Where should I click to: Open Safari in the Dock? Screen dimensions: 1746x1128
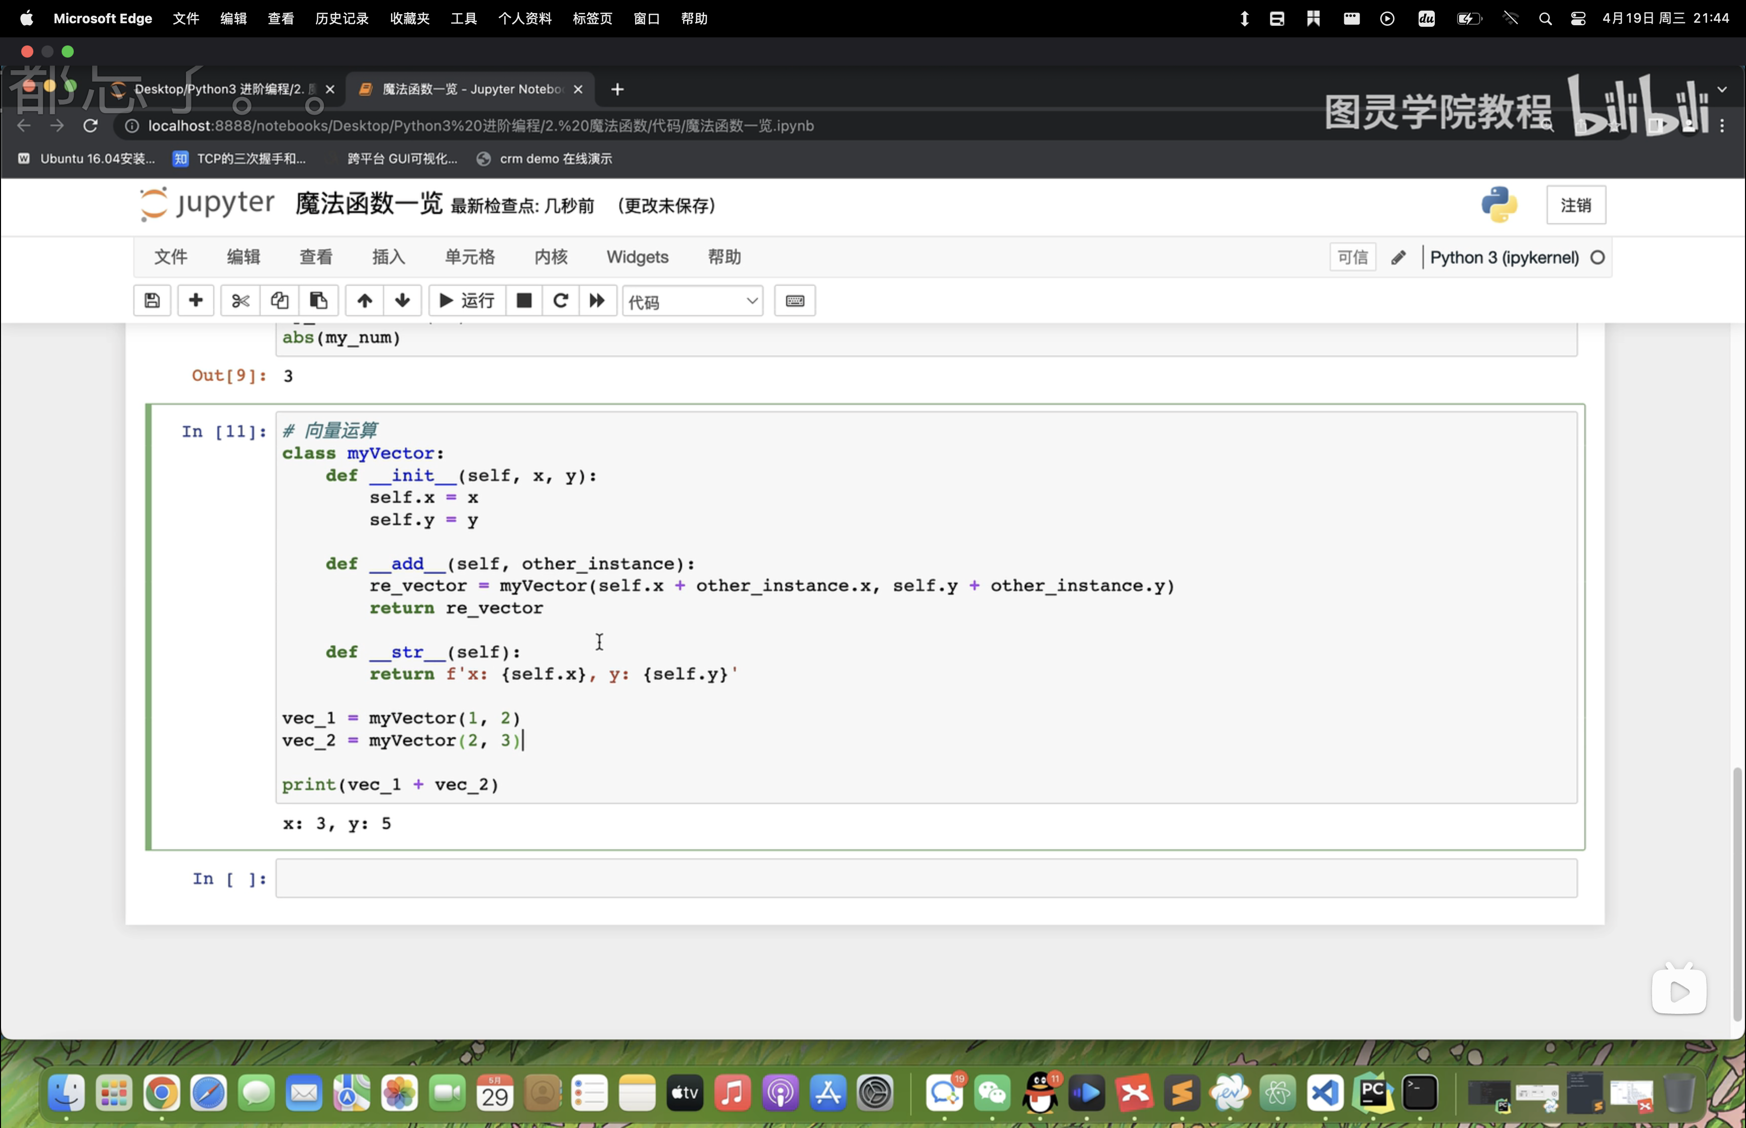tap(209, 1093)
